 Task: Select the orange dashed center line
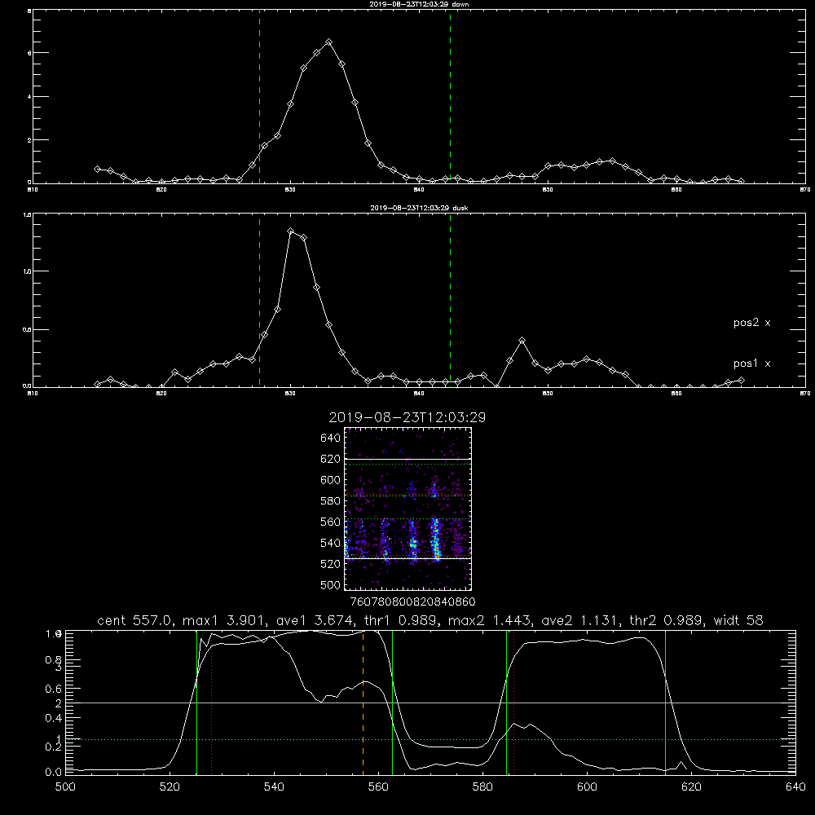[x=363, y=703]
